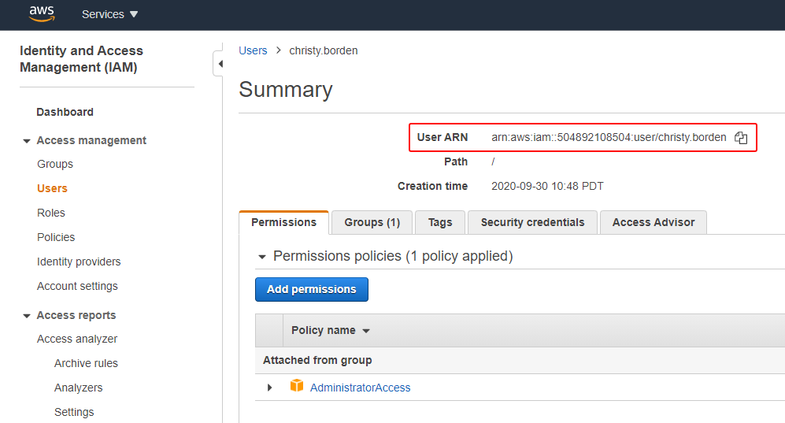
Task: Collapse the Permissions policies section
Action: coord(262,257)
